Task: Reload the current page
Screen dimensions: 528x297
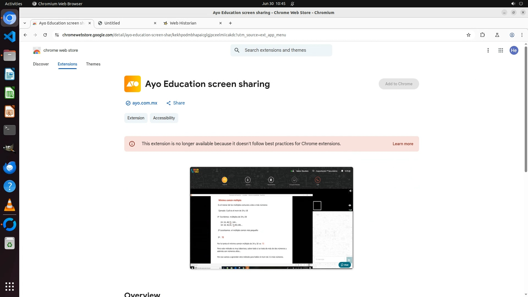Action: pyautogui.click(x=45, y=35)
